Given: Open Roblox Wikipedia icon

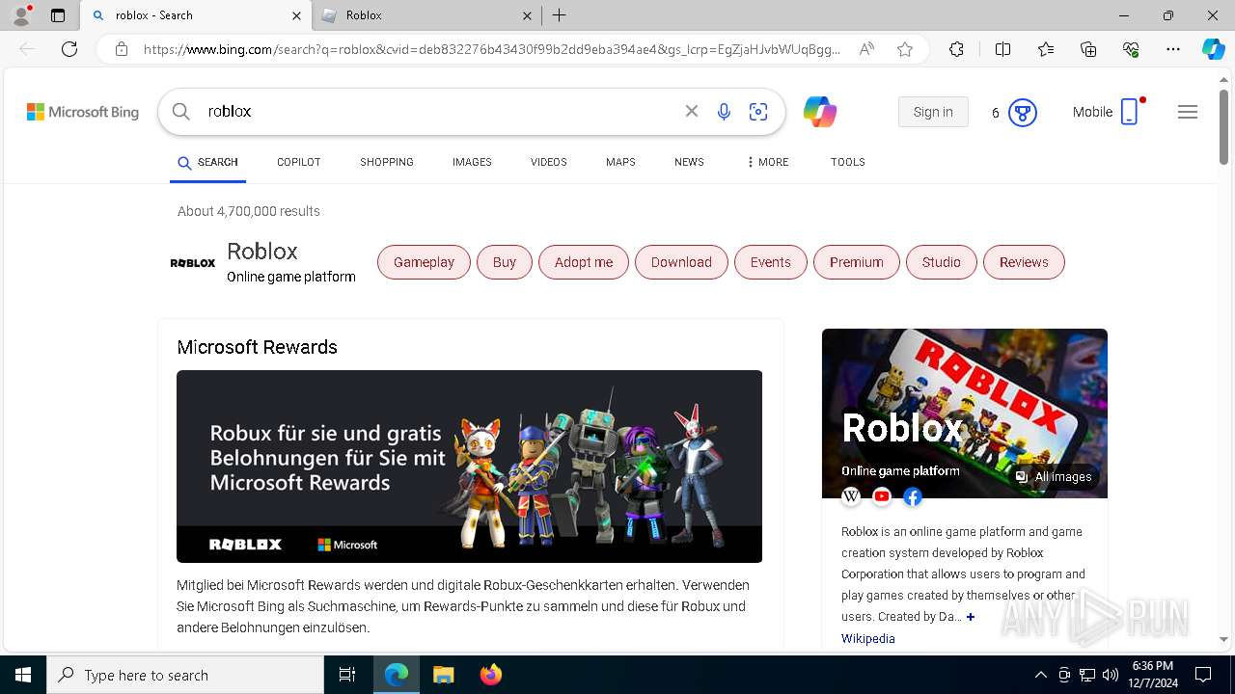Looking at the screenshot, I should tap(851, 496).
